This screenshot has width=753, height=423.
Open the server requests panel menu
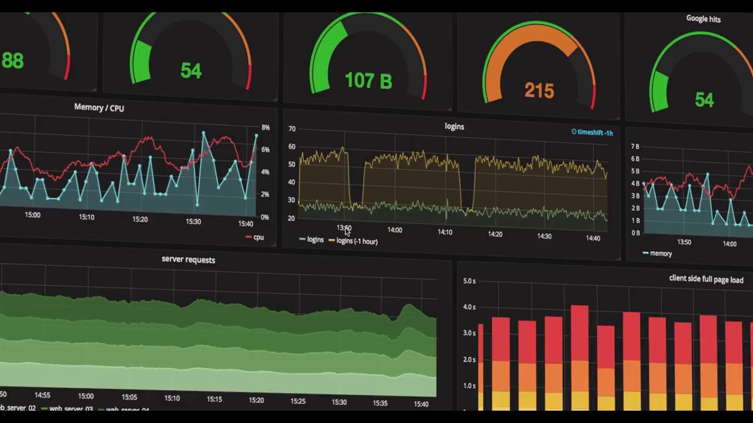tap(188, 259)
